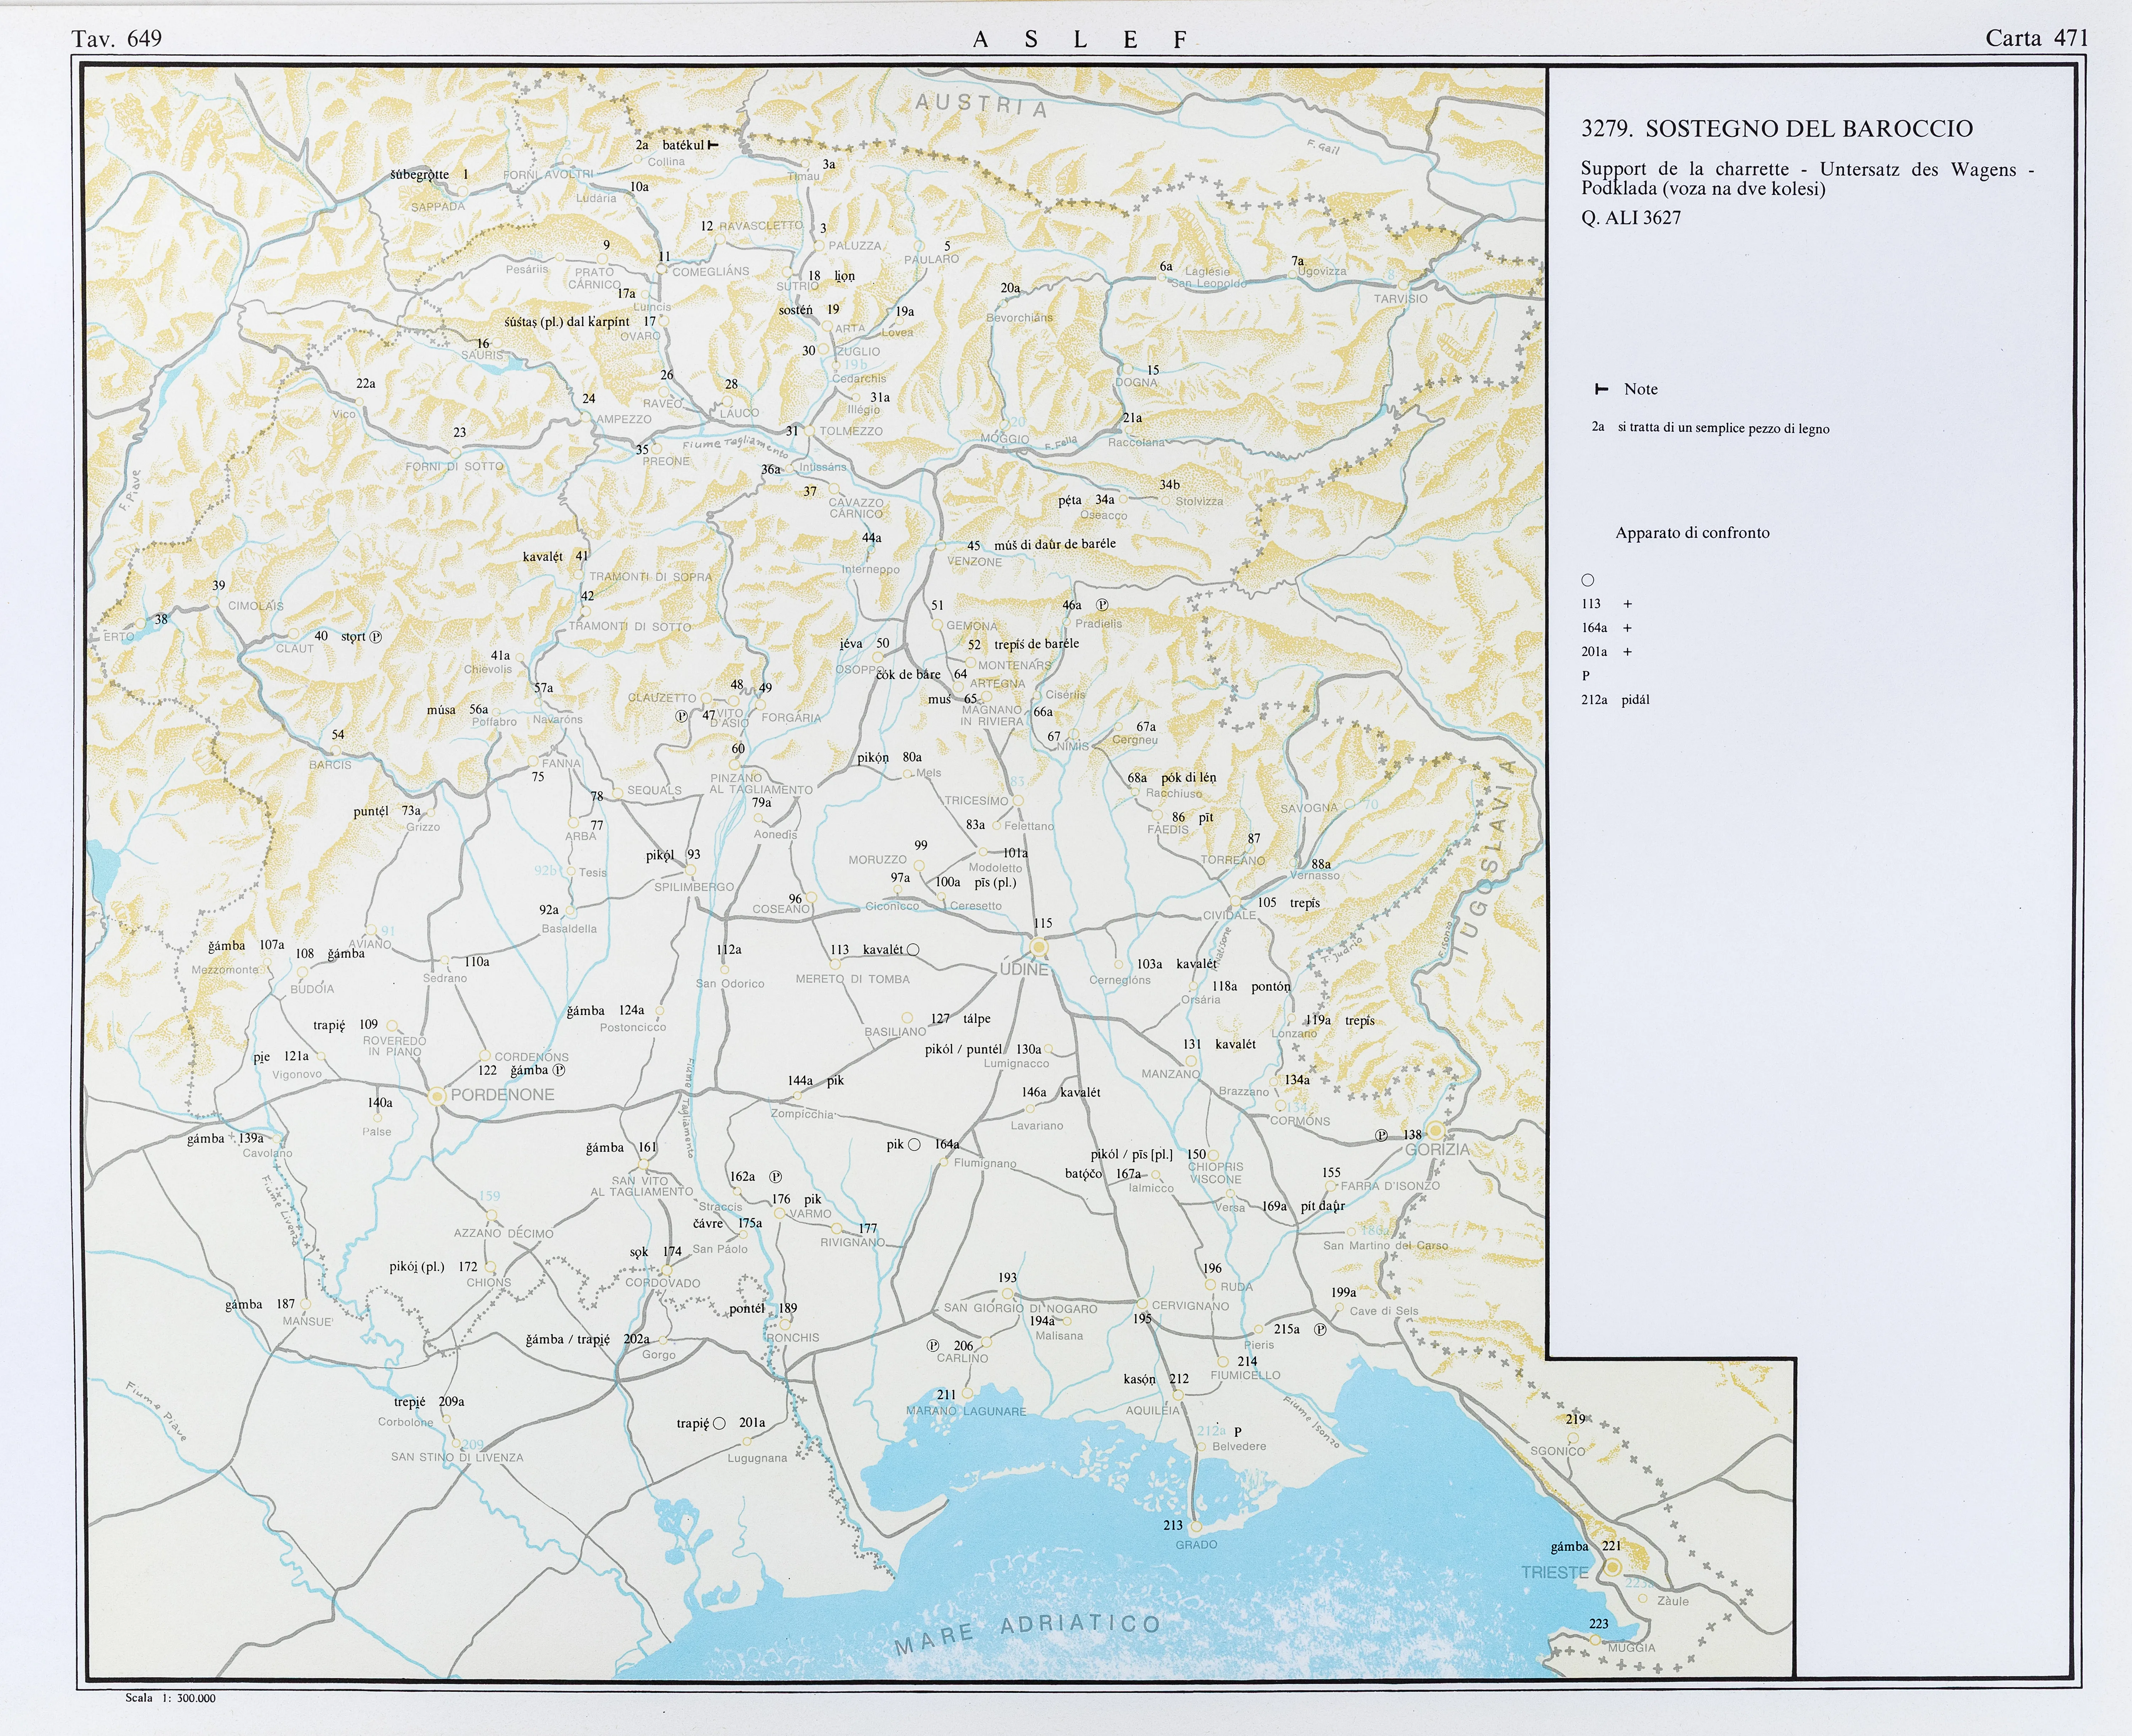Image resolution: width=2132 pixels, height=1736 pixels.
Task: Click the circled P beside 46a Pradielis
Action: (1102, 605)
